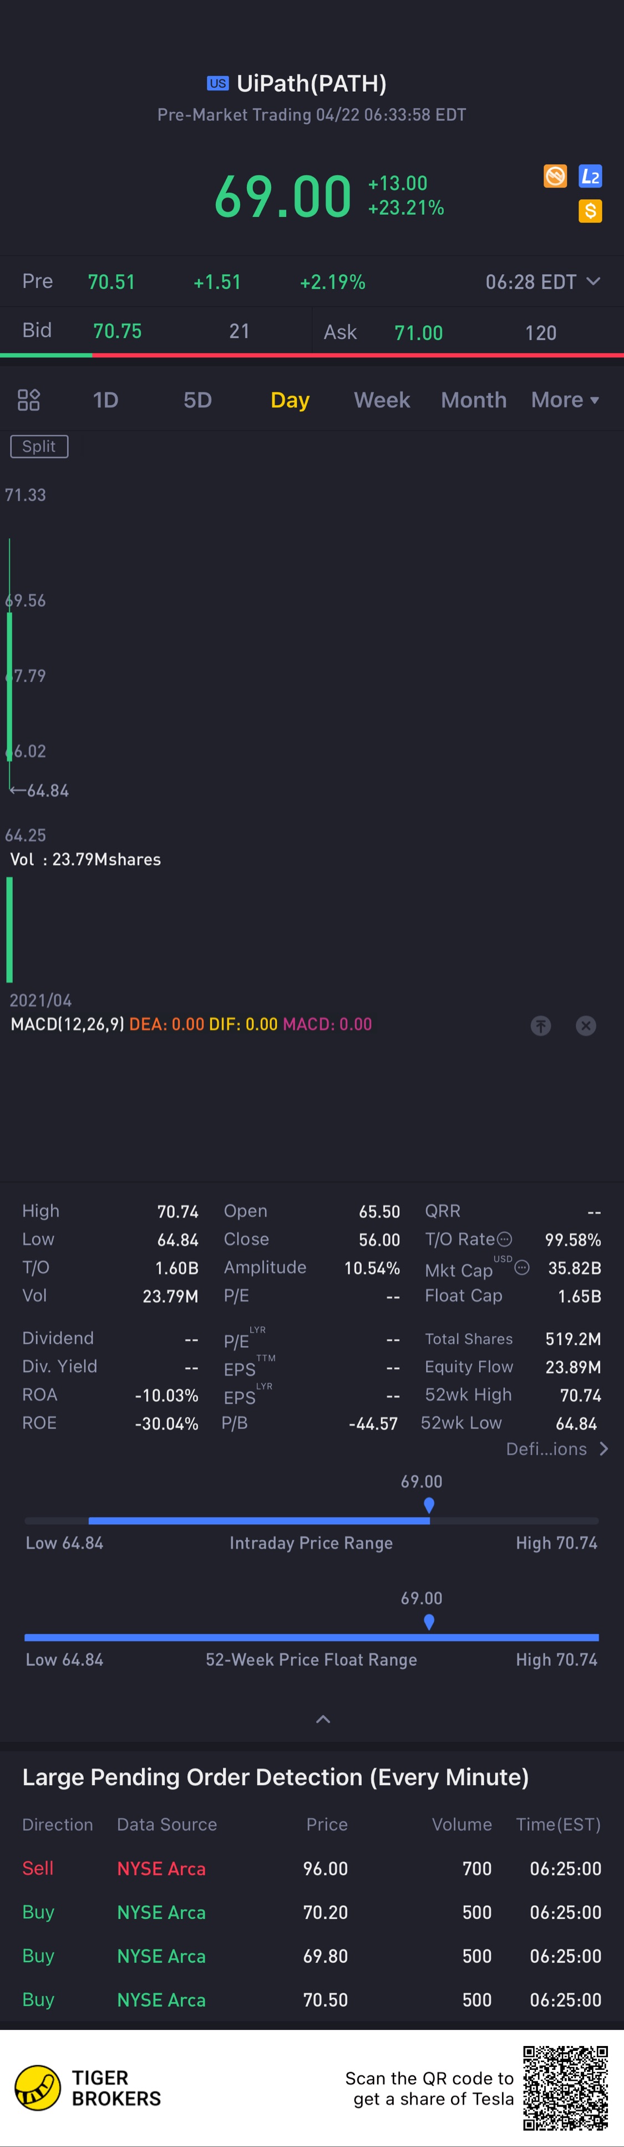Switch to the 1D chart tab

click(x=105, y=400)
